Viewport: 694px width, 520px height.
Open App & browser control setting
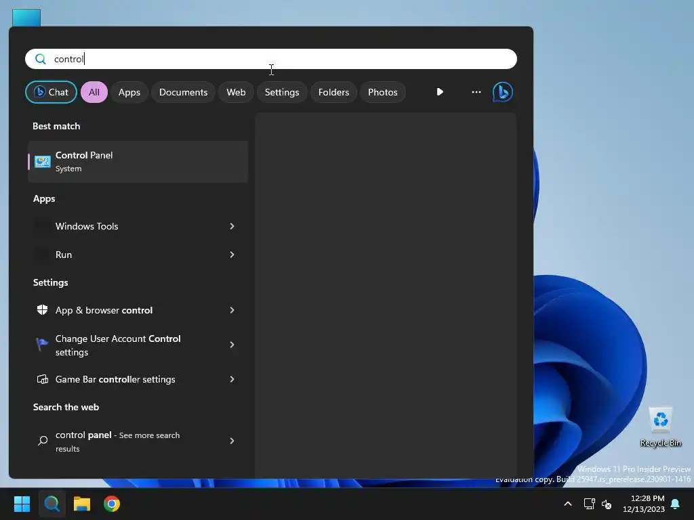point(138,310)
